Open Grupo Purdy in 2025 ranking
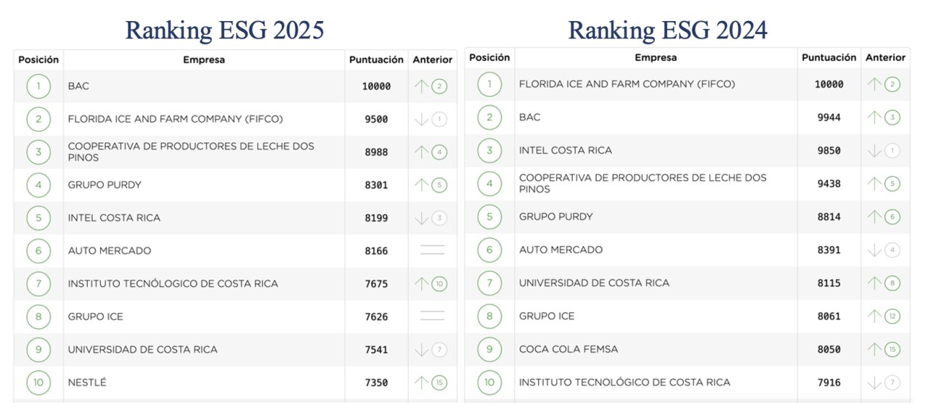 click(104, 185)
